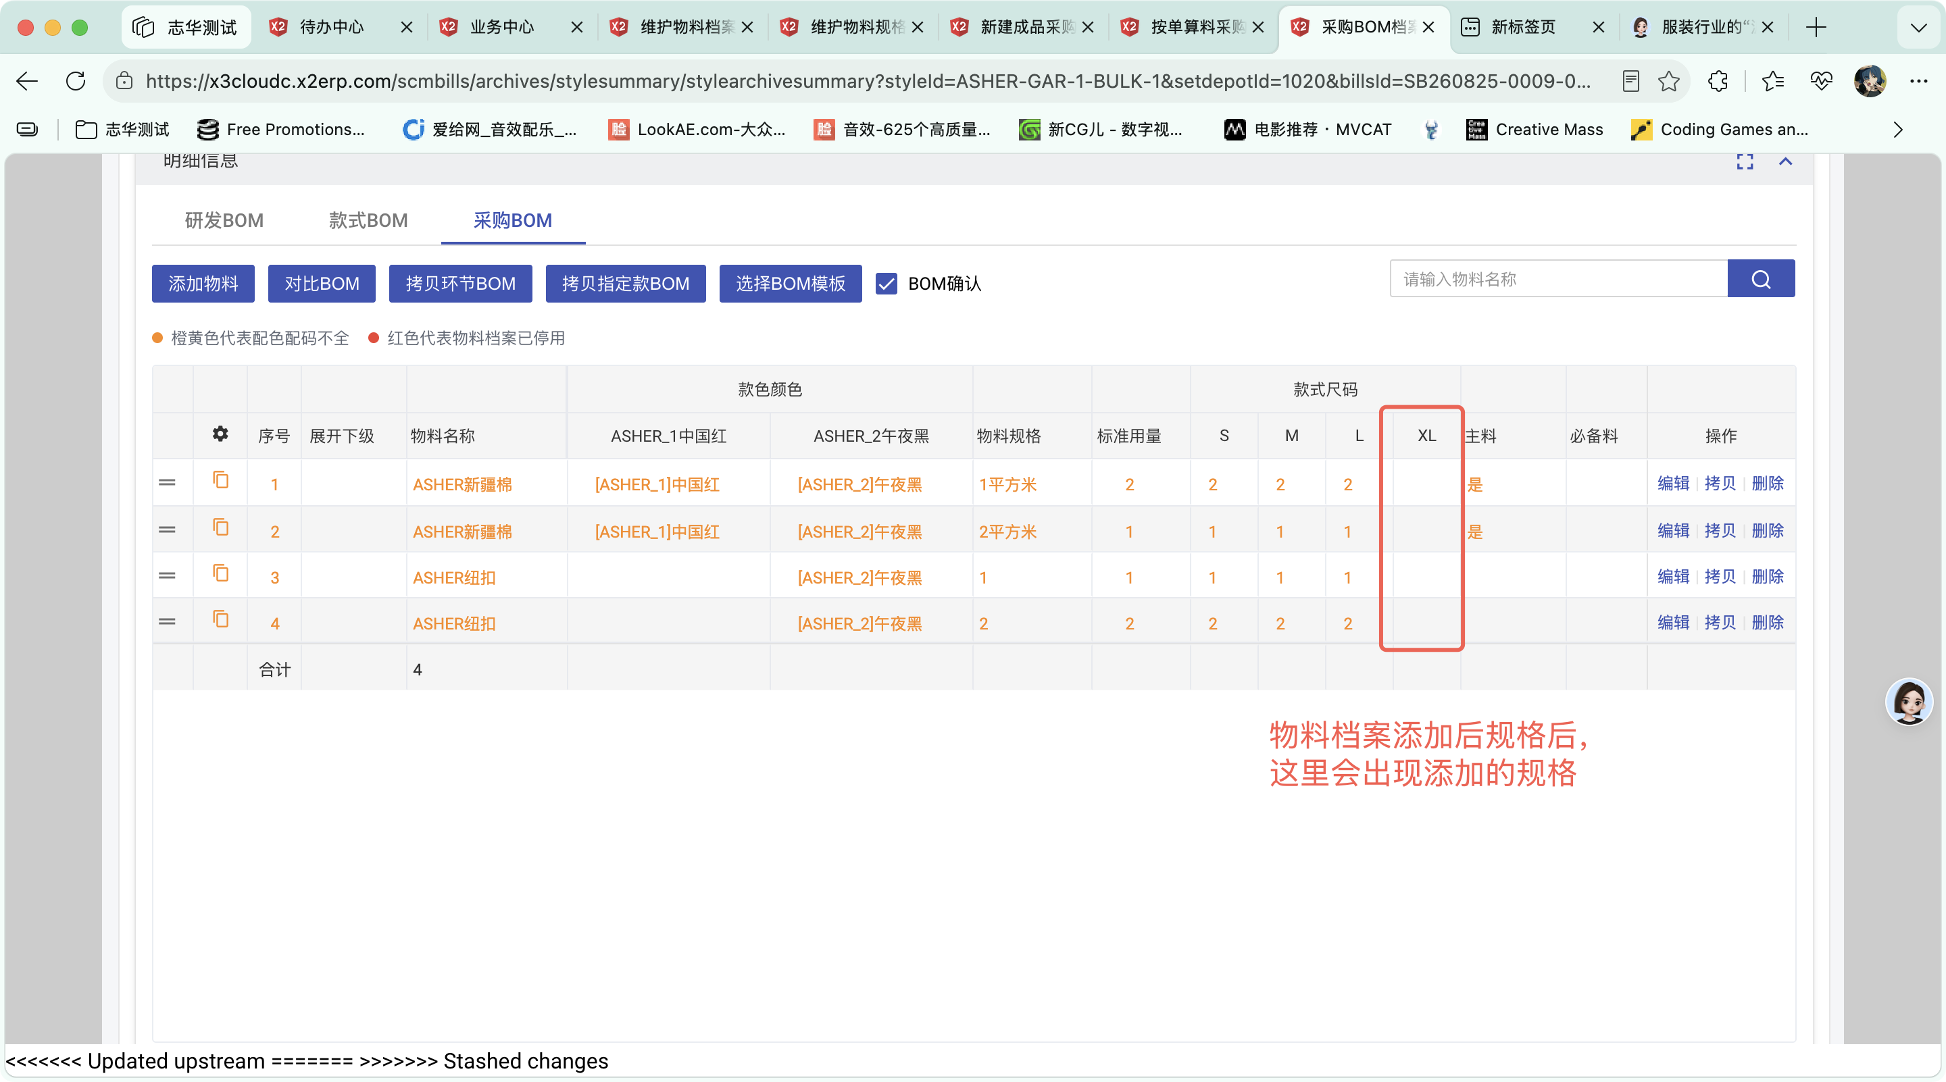Image resolution: width=1946 pixels, height=1082 pixels.
Task: Click the copy icon in row 1
Action: click(220, 480)
